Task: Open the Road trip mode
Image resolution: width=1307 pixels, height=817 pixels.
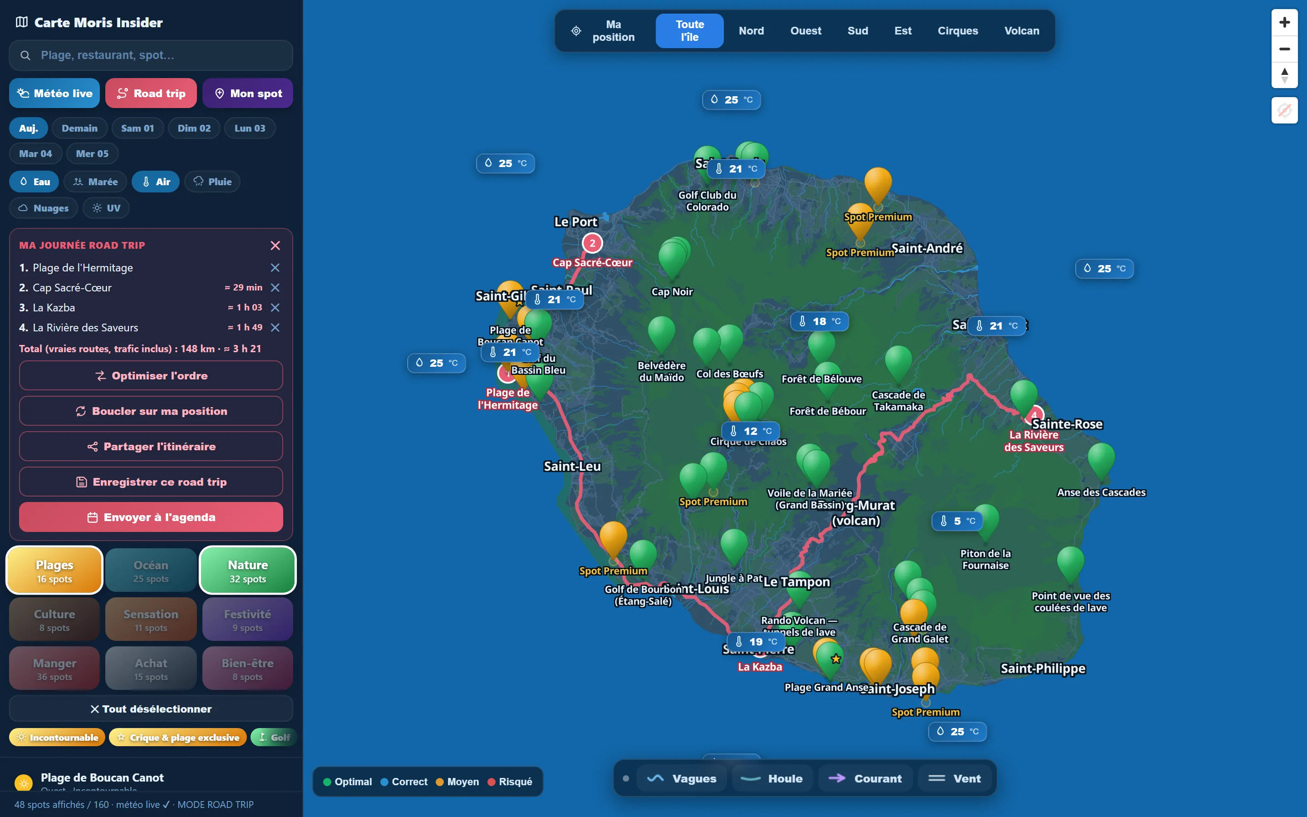Action: tap(151, 93)
